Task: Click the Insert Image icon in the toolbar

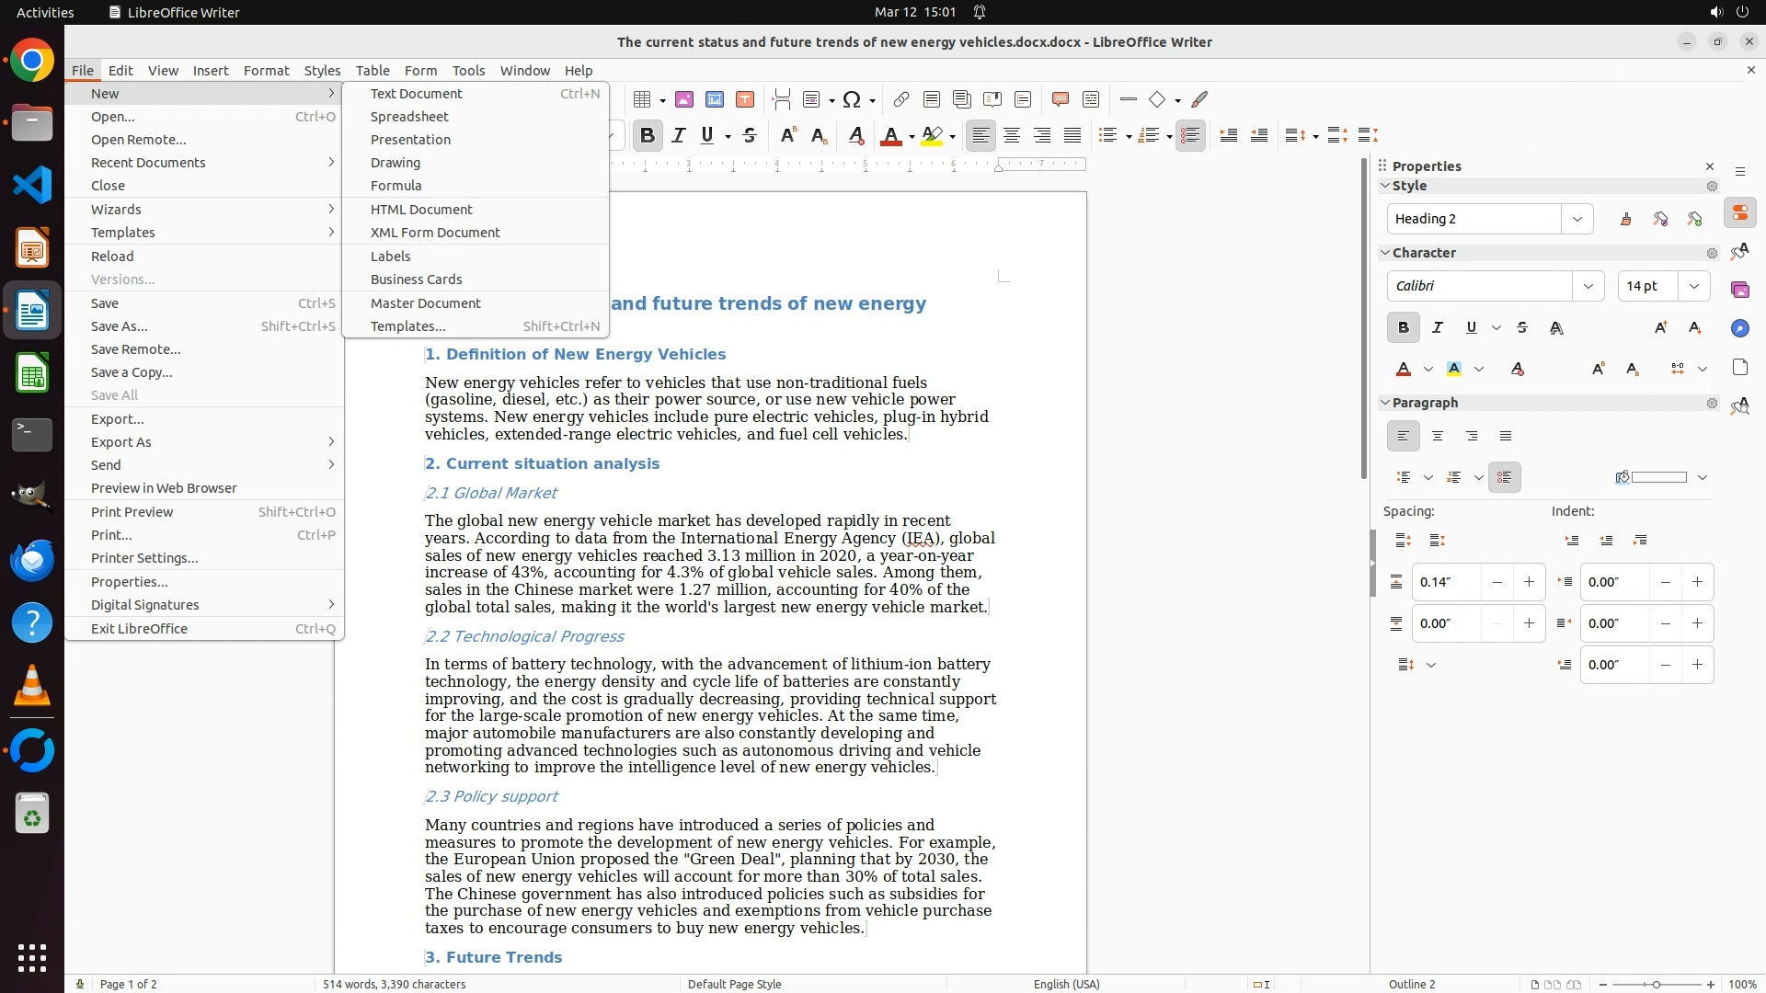Action: tap(684, 99)
